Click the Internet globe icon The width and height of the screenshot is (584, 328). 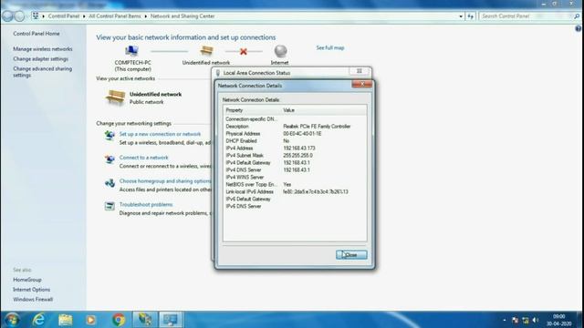pyautogui.click(x=280, y=51)
